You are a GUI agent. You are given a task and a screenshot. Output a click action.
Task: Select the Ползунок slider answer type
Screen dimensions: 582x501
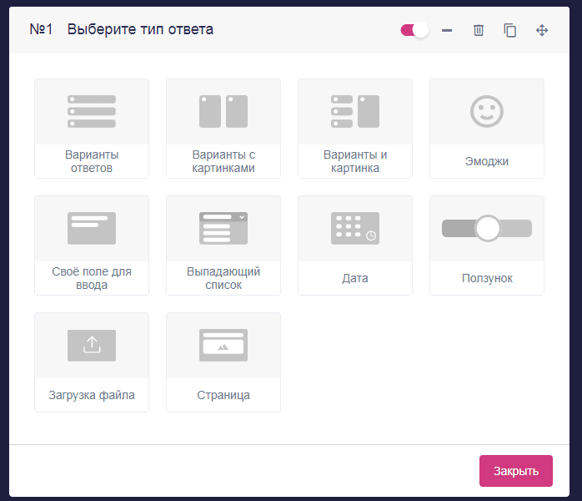487,245
